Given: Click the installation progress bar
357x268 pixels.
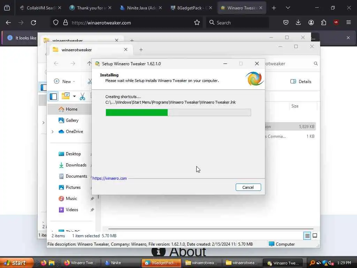Looking at the screenshot, I should [x=178, y=113].
